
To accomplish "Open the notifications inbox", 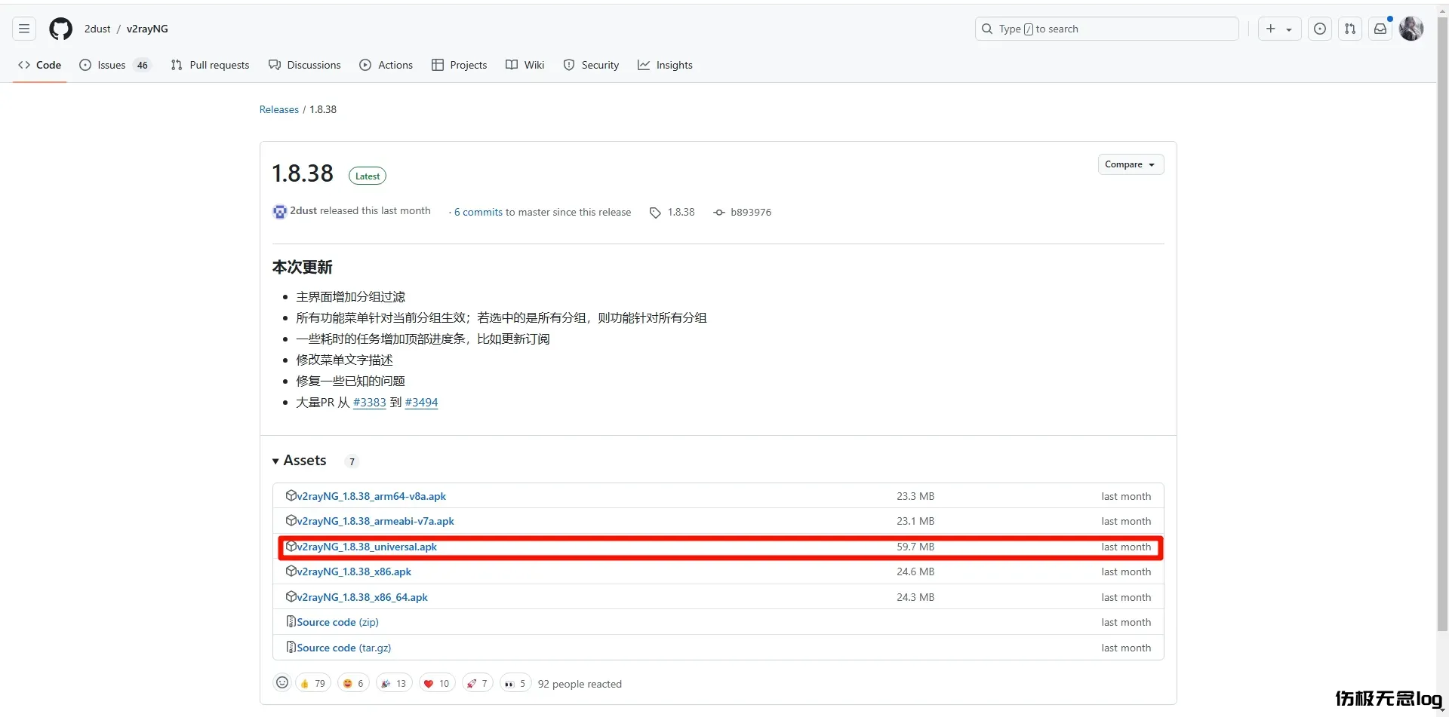I will tap(1380, 29).
